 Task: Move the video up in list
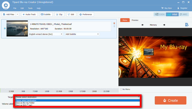(x=114, y=25)
